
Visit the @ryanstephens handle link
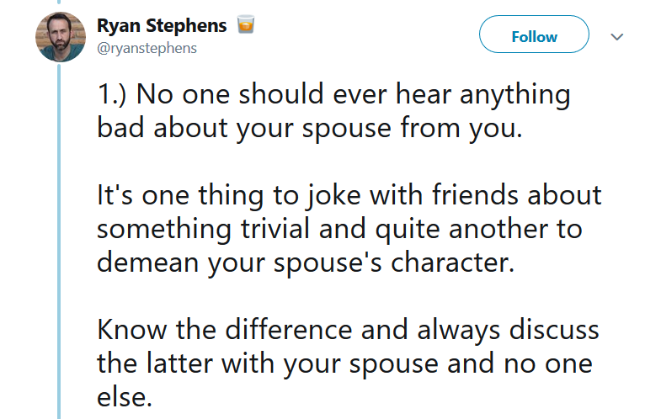[x=147, y=49]
